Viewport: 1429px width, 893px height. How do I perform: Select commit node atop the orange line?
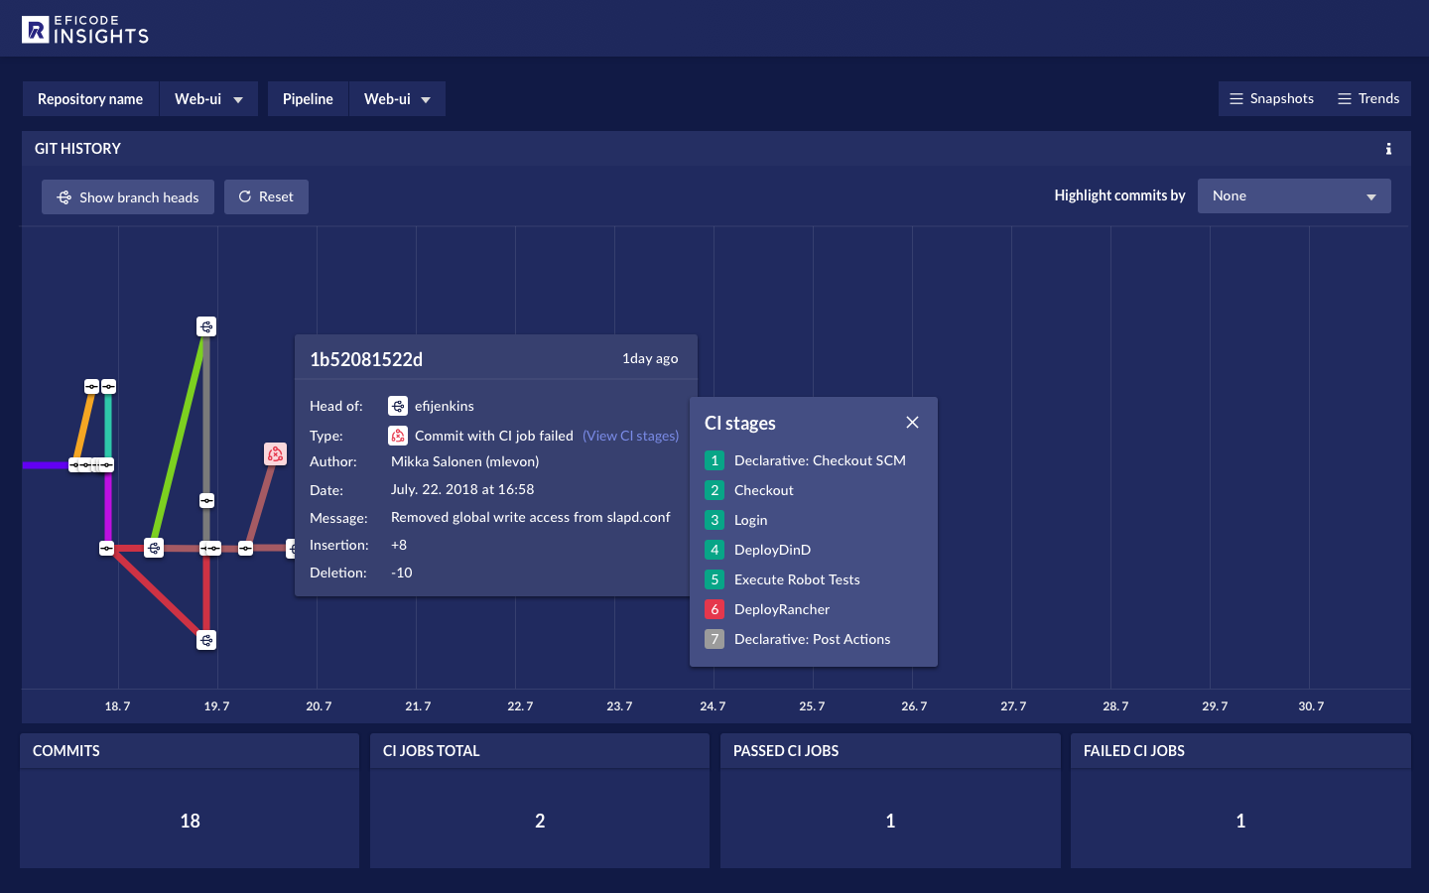[x=91, y=386]
